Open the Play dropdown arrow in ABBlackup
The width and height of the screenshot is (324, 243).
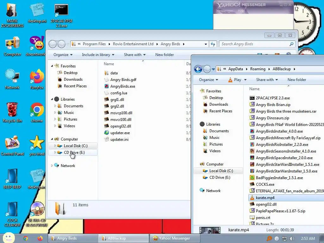245,80
